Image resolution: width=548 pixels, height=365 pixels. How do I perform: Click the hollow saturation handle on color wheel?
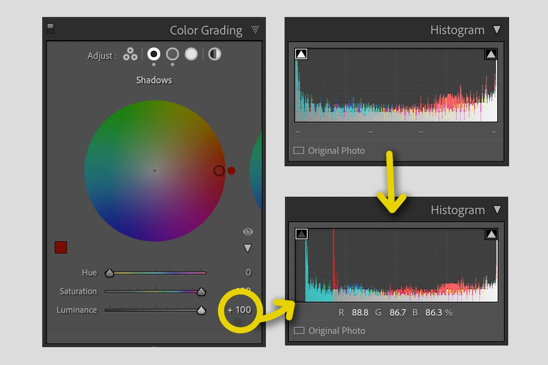[x=219, y=171]
